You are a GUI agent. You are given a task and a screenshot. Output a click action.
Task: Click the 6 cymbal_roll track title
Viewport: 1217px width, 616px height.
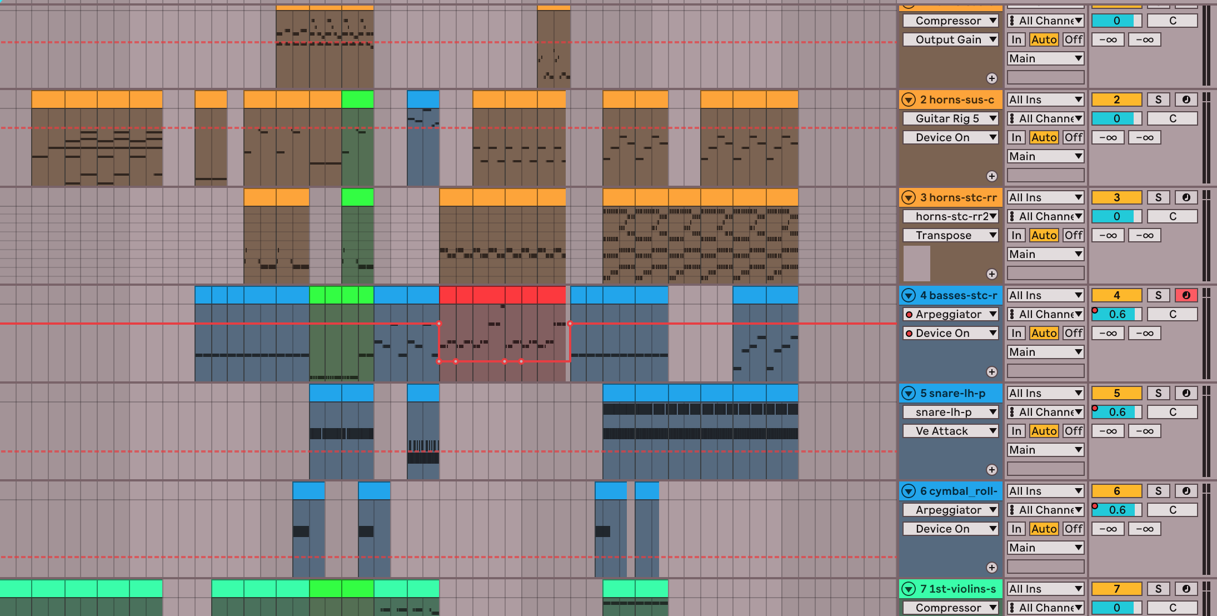(x=958, y=491)
